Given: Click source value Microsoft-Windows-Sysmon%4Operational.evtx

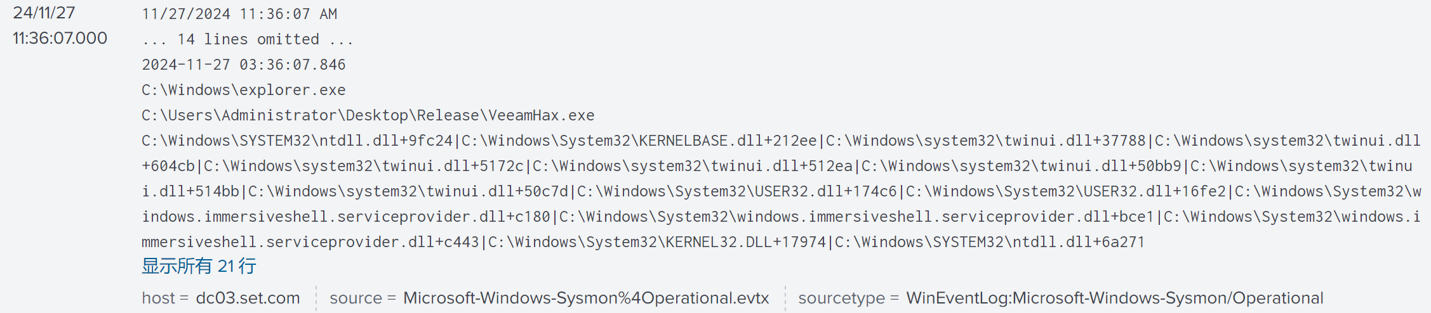Looking at the screenshot, I should [x=585, y=298].
